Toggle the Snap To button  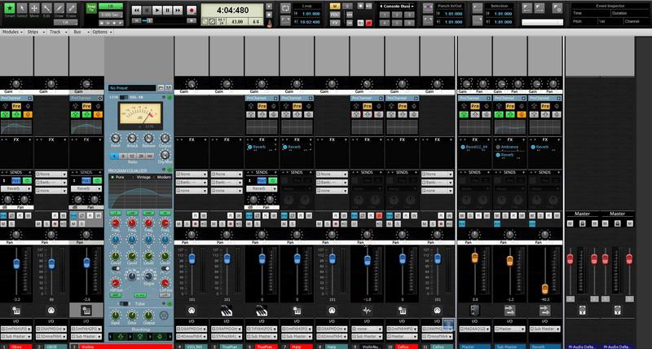[91, 8]
